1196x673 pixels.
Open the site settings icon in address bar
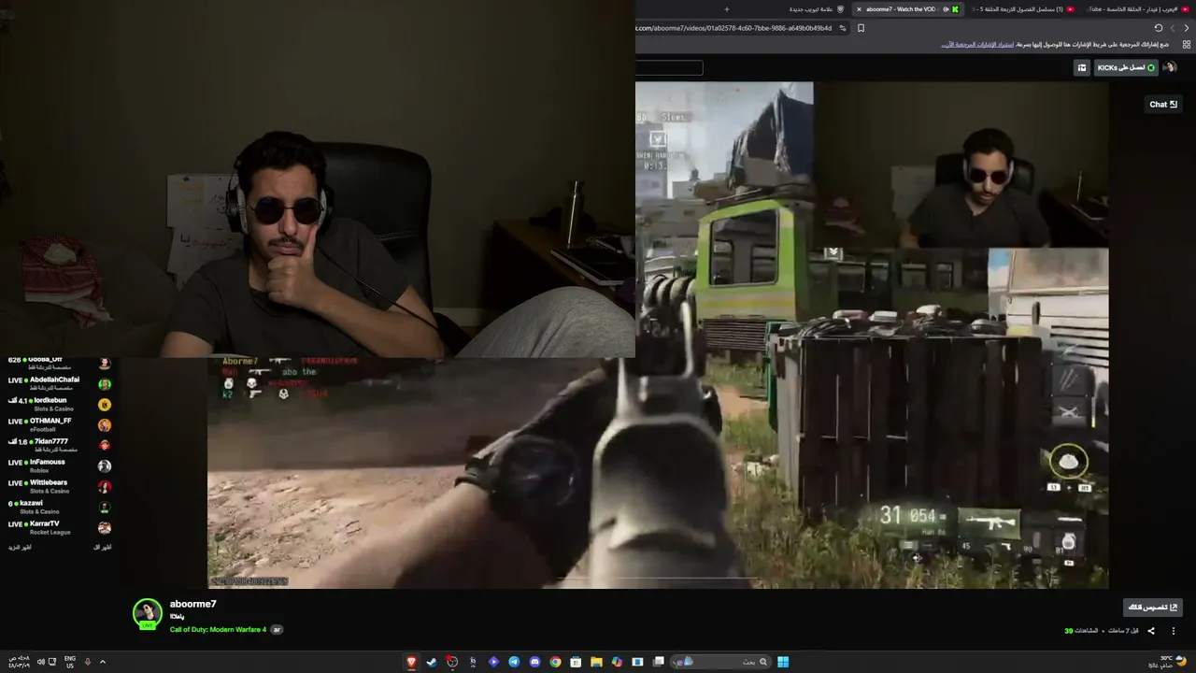843,28
